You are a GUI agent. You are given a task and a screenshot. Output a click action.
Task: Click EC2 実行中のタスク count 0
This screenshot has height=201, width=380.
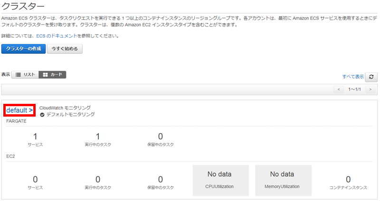(98, 179)
